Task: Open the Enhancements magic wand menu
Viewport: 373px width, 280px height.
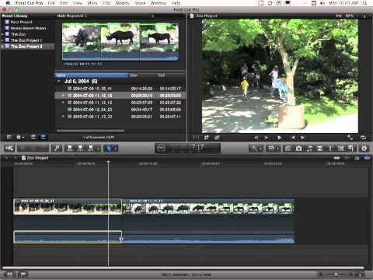Action: pos(256,149)
